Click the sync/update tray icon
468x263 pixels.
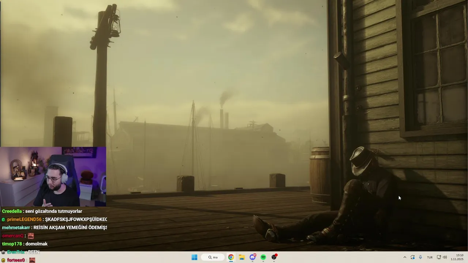tap(412, 257)
